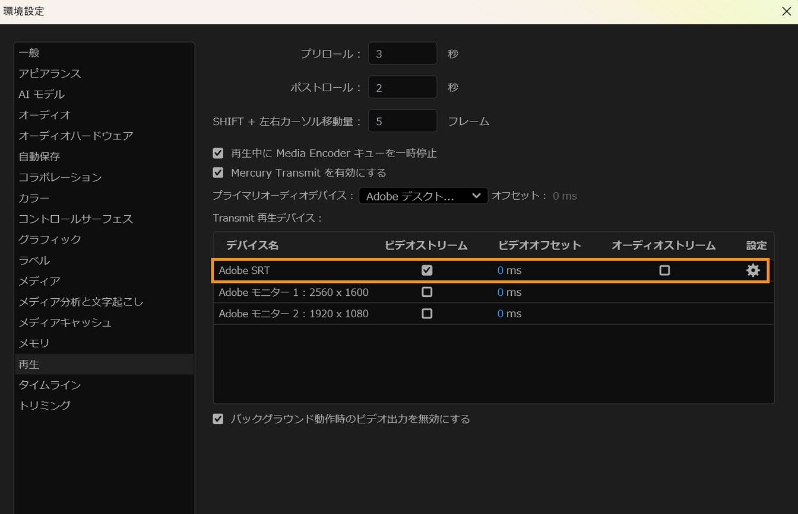Click the ビデオオフセット value for Adobe SRT
This screenshot has height=514, width=798.
pos(509,270)
